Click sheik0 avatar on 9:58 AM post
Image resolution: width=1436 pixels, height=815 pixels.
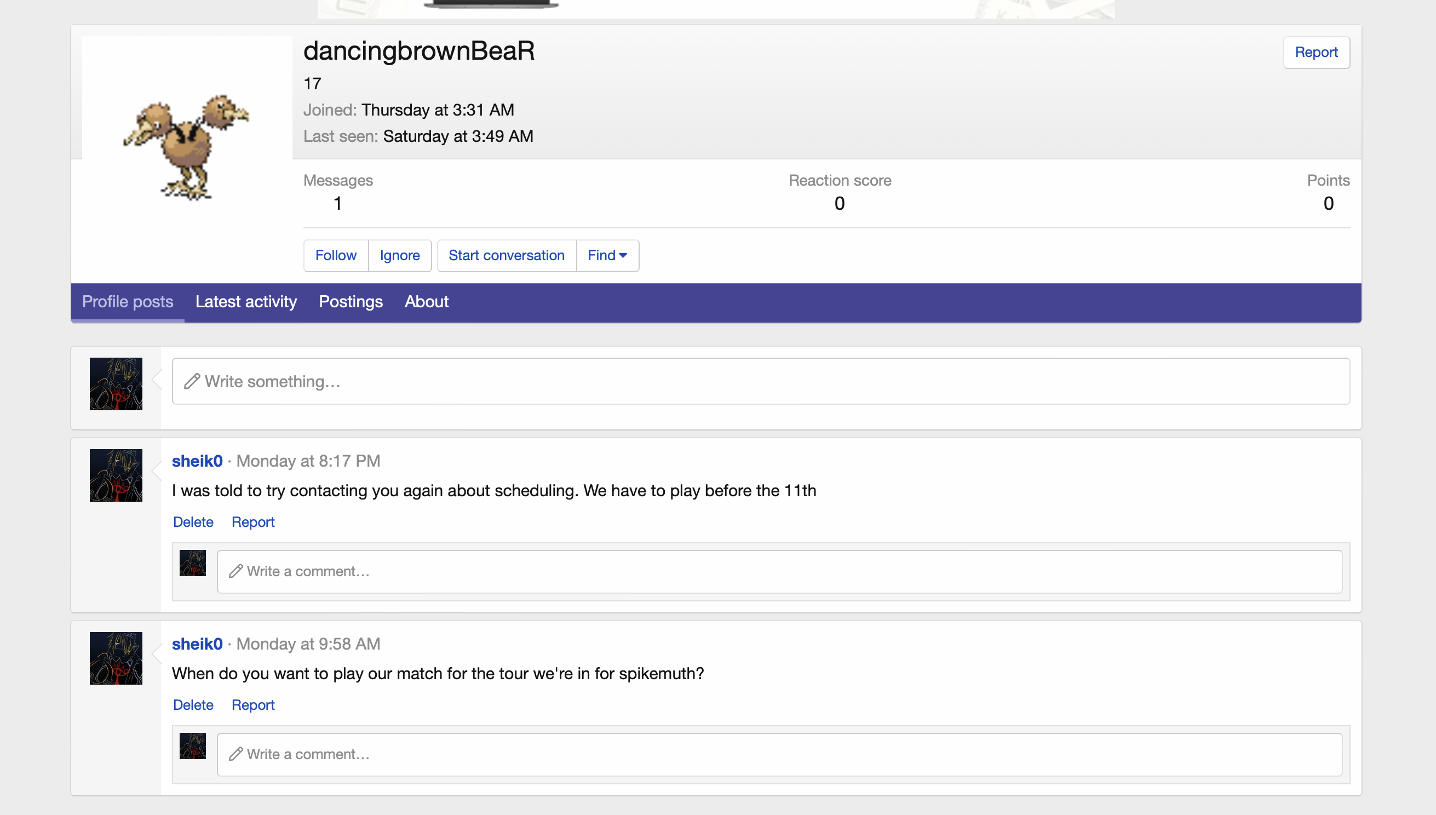point(116,658)
